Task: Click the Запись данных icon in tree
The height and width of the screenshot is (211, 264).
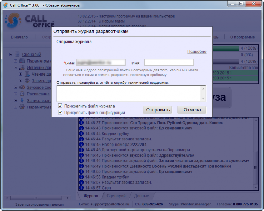Action: pyautogui.click(x=27, y=81)
